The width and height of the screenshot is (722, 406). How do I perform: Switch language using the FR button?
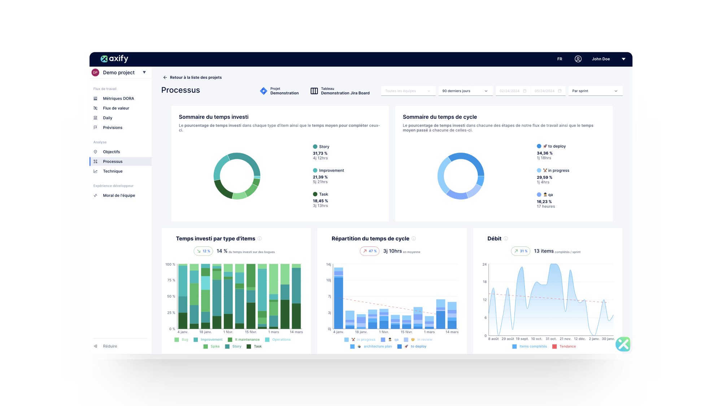tap(560, 59)
